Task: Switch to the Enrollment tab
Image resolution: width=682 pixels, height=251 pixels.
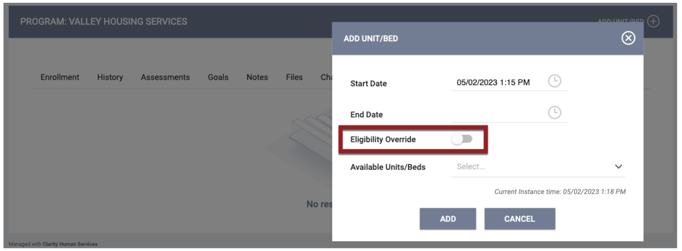Action: coord(60,77)
